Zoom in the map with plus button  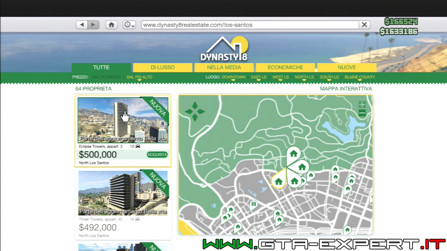(362, 105)
